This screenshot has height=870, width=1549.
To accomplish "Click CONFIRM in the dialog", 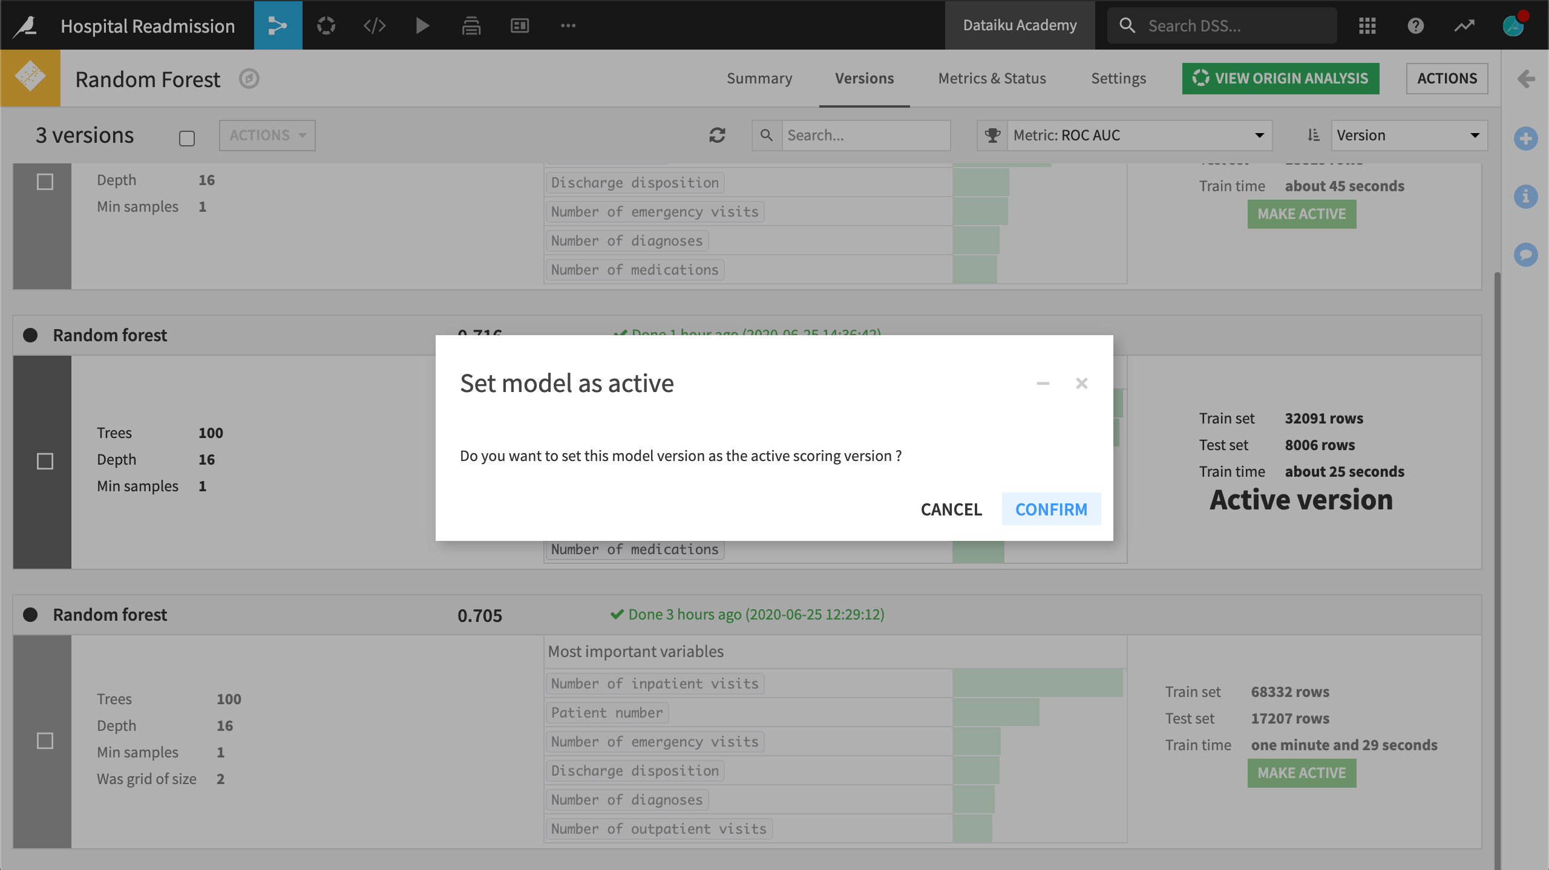I will point(1052,509).
